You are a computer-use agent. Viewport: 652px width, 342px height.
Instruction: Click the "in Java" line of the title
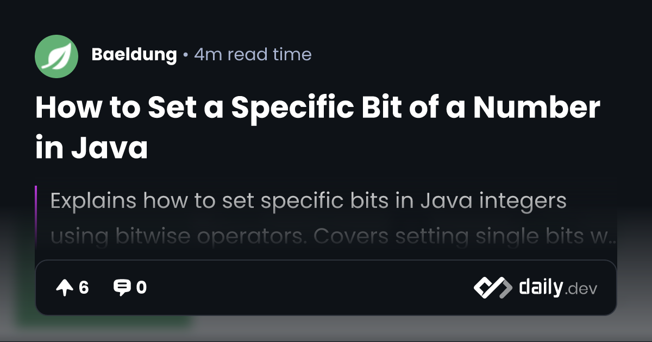coord(91,148)
